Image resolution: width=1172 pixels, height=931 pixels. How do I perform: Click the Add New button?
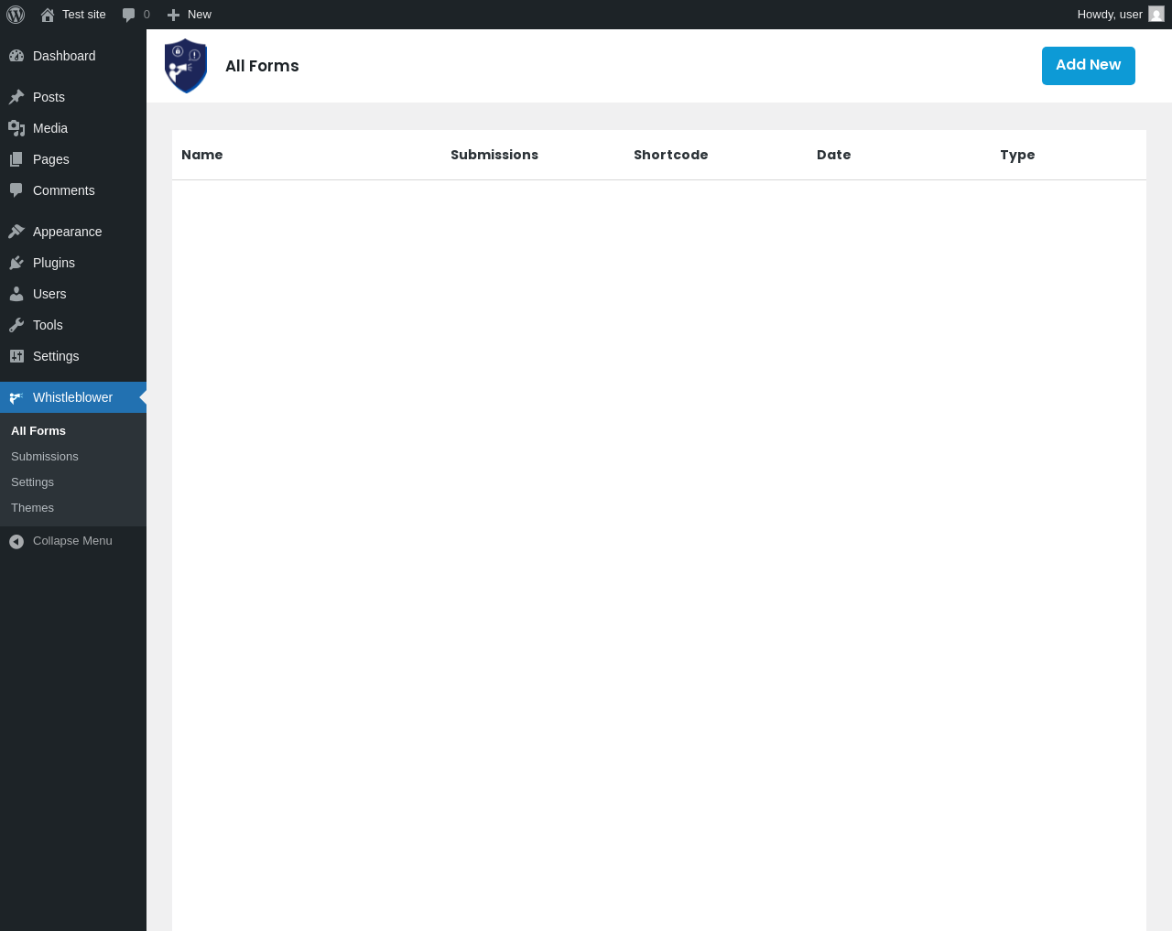point(1089,66)
